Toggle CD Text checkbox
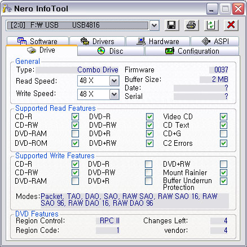The image size is (247, 247). (223, 125)
